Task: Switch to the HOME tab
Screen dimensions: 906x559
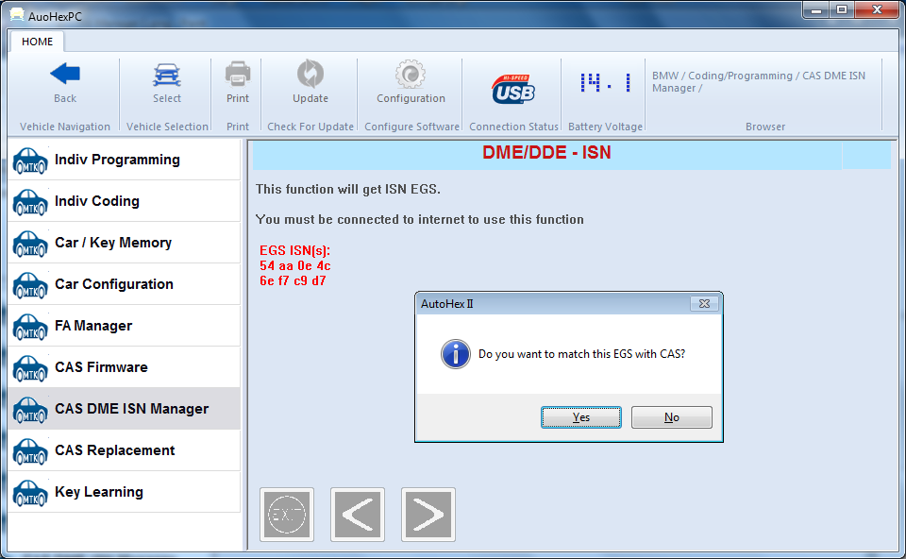Action: (38, 42)
